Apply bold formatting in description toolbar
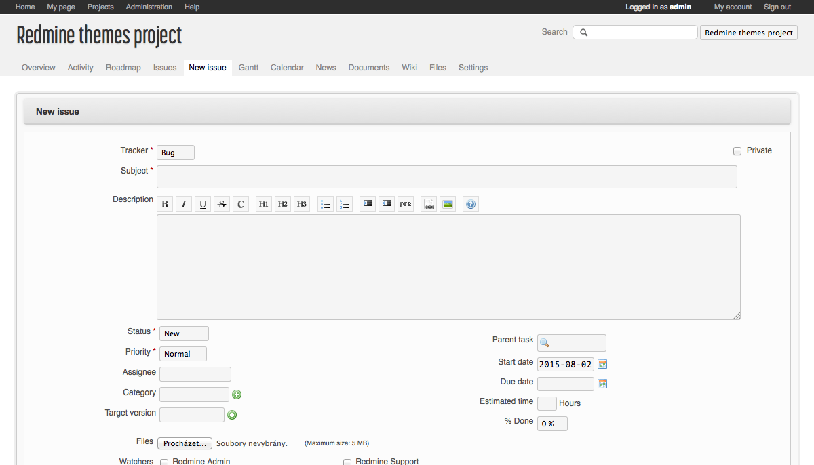Screen dimensions: 814x465 pos(165,204)
